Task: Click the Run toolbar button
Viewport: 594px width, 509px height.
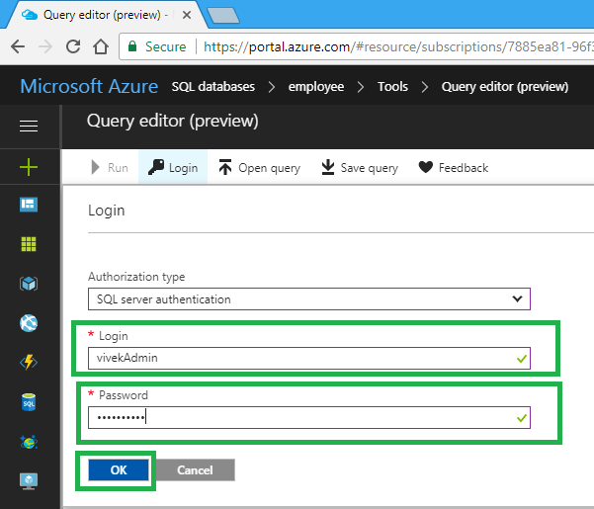Action: click(110, 167)
